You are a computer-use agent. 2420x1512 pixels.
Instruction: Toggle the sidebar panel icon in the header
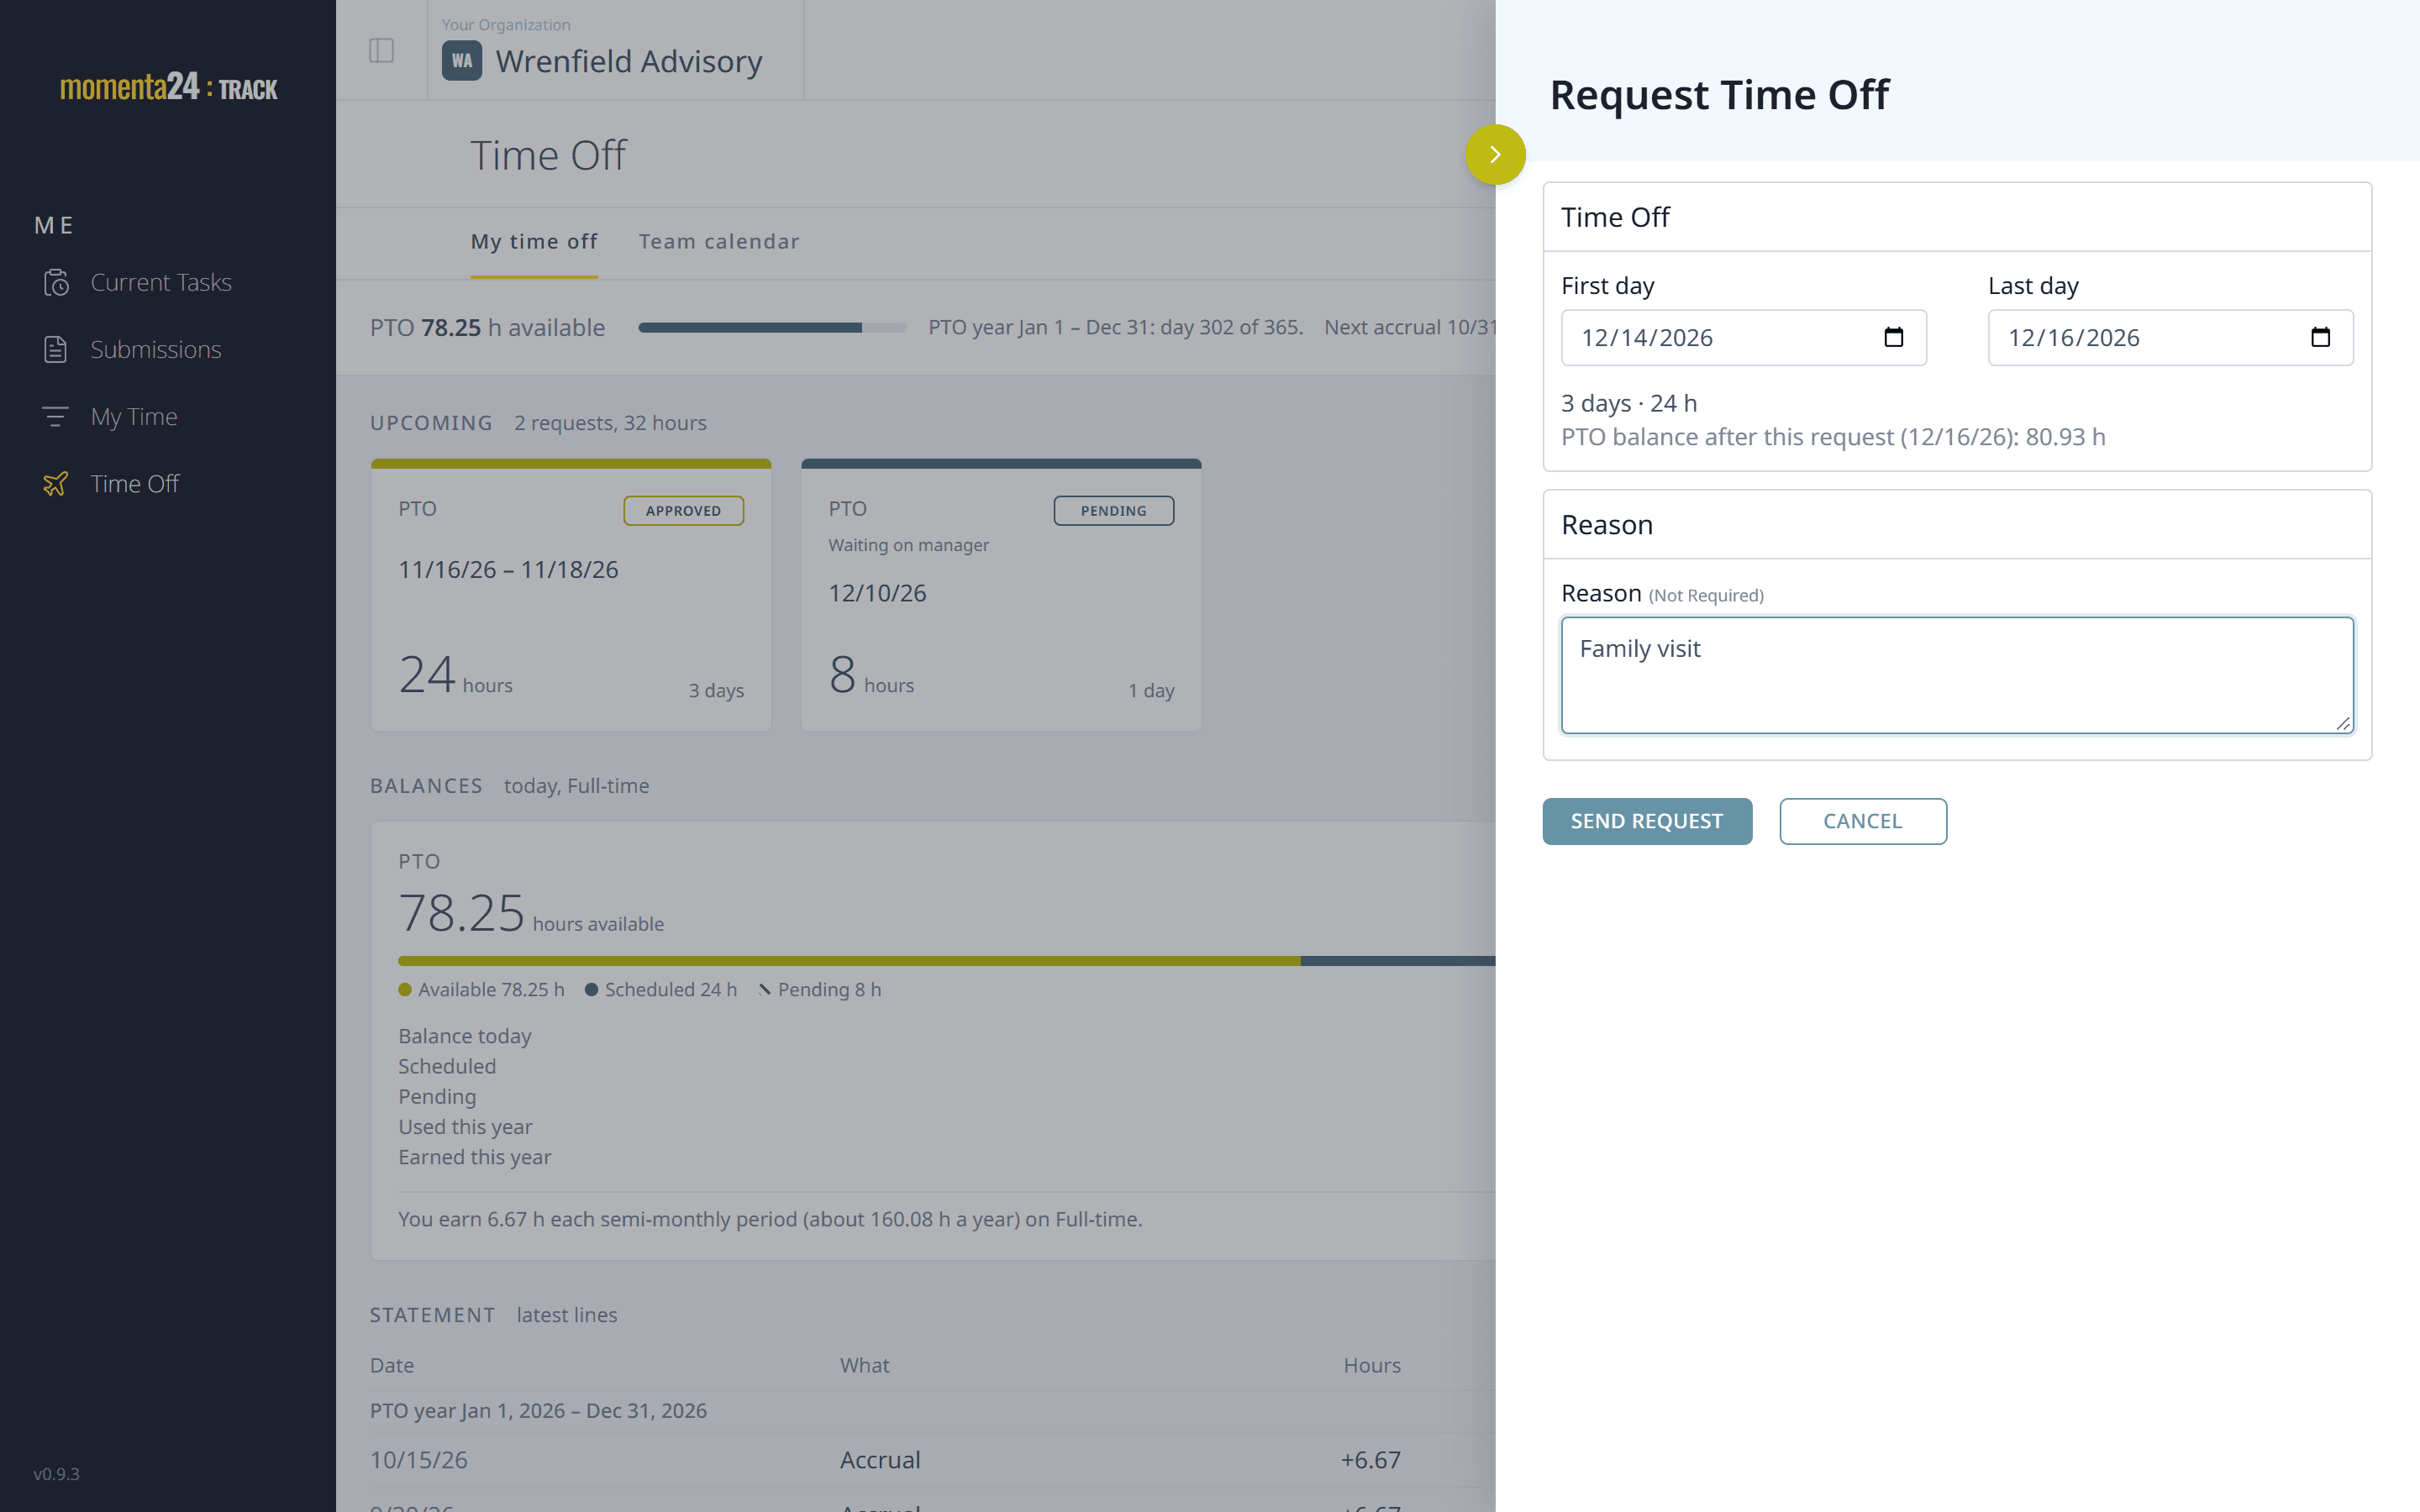coord(381,50)
